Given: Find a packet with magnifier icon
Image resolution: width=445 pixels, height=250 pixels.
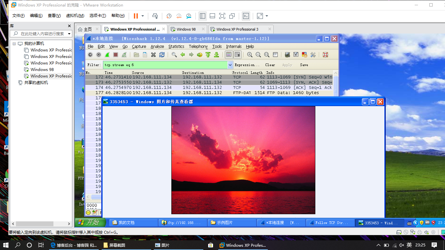Looking at the screenshot, I should pyautogui.click(x=174, y=55).
